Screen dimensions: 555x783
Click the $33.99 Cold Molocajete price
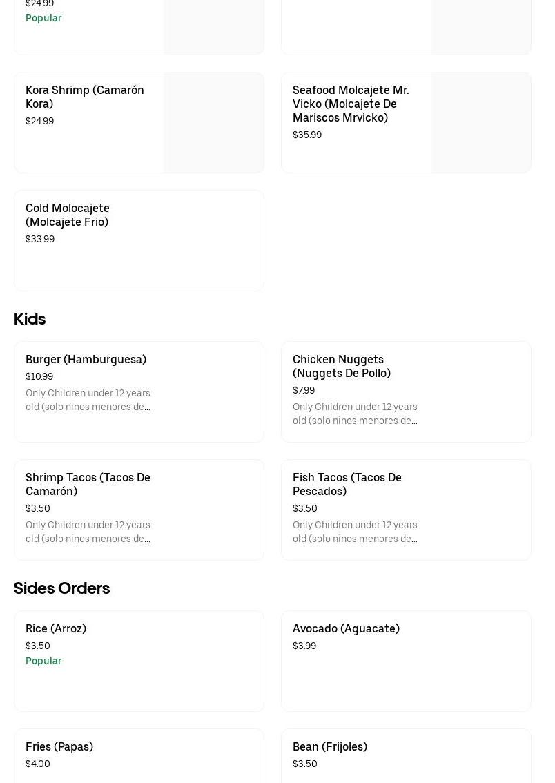click(x=40, y=239)
